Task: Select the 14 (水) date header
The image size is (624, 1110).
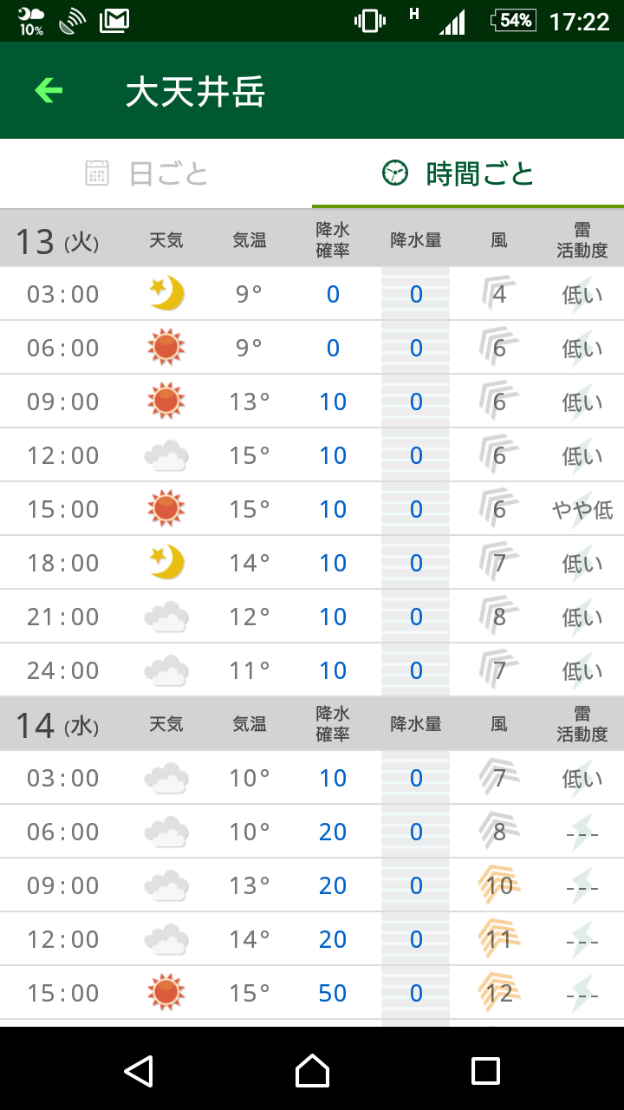Action: pos(57,724)
